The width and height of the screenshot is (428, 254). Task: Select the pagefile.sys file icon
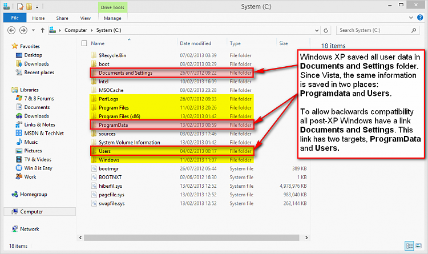point(94,195)
